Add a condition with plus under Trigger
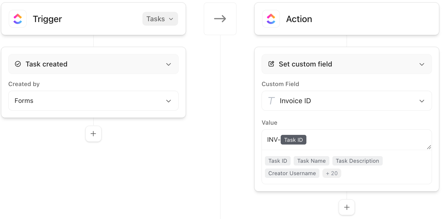This screenshot has height=219, width=443. pyautogui.click(x=93, y=134)
